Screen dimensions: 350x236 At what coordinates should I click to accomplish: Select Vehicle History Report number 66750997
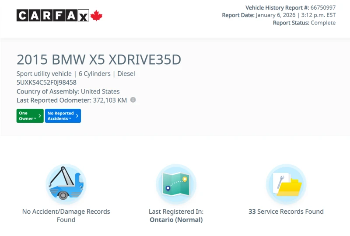click(x=323, y=7)
